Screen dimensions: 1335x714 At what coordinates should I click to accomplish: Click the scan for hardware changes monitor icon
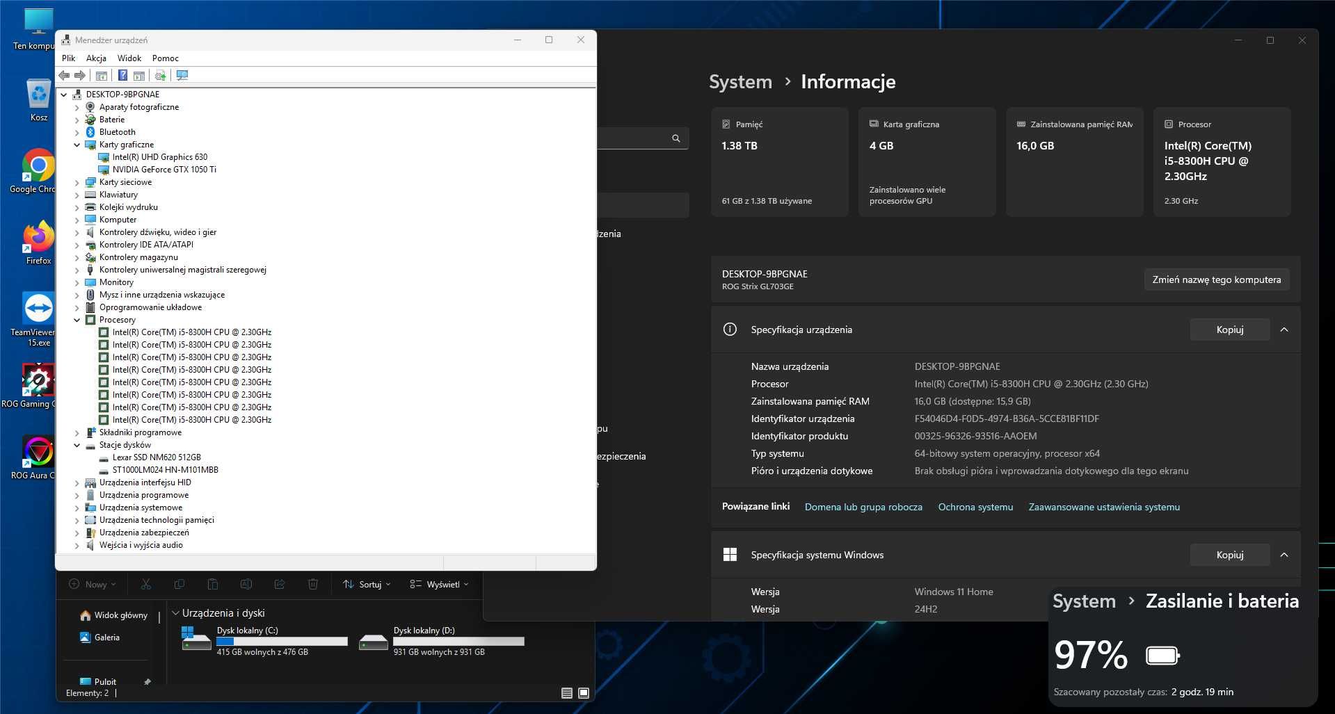coord(182,75)
